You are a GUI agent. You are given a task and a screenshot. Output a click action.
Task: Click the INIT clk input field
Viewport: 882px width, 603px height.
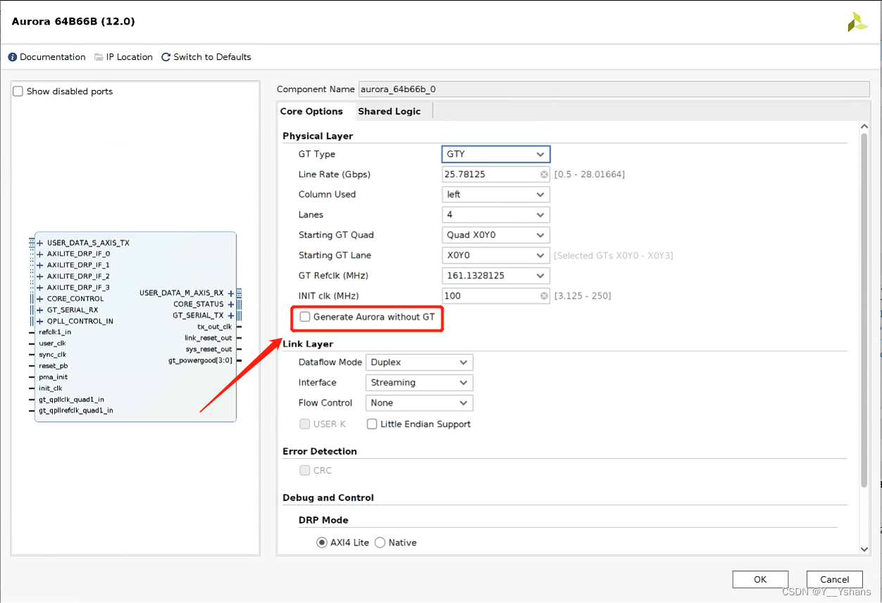pyautogui.click(x=496, y=296)
